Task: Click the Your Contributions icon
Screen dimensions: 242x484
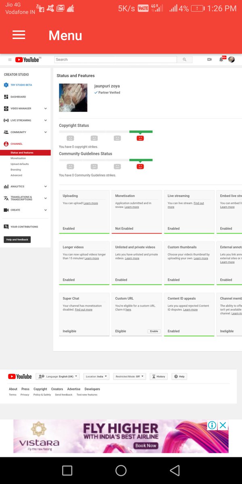Action: 6,227
